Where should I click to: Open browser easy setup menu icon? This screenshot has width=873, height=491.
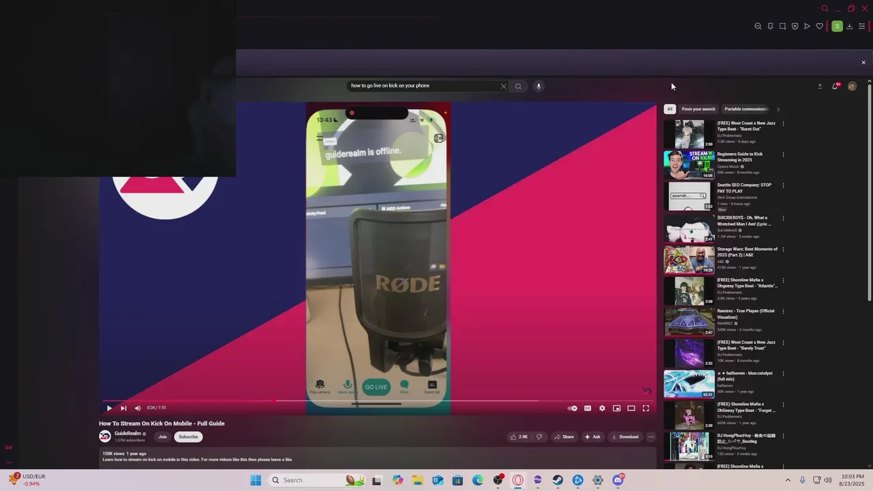click(x=861, y=27)
